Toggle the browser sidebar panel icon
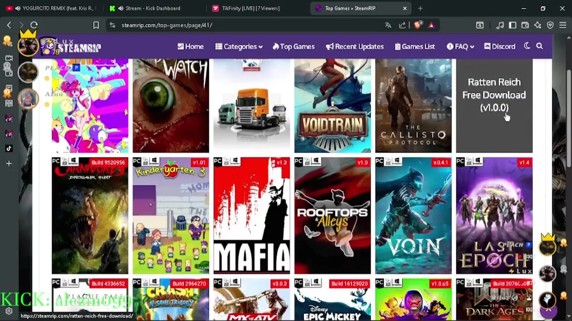Image resolution: width=572 pixels, height=321 pixels. 513,25
